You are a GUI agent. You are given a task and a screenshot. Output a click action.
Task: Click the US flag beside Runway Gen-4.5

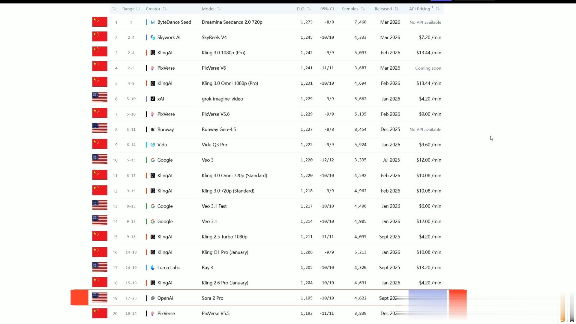(100, 128)
